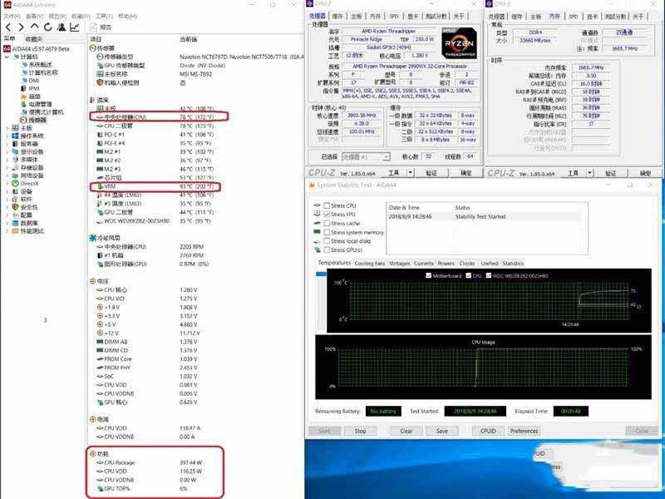The image size is (665, 499).
Task: Click the Preferences button
Action: click(524, 431)
